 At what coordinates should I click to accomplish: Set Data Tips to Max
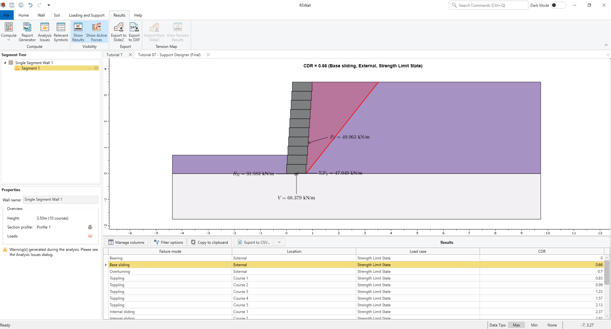[516, 325]
